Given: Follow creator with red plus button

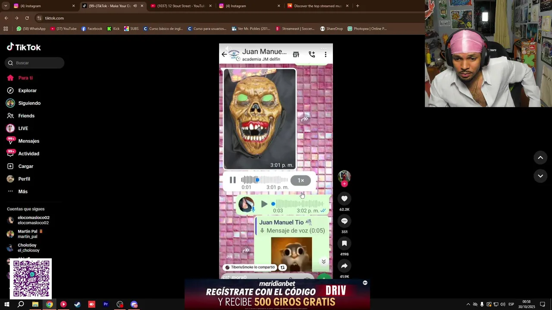Looking at the screenshot, I should coord(344,184).
